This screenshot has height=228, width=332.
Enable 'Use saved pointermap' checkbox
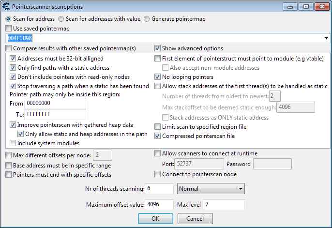click(x=8, y=29)
